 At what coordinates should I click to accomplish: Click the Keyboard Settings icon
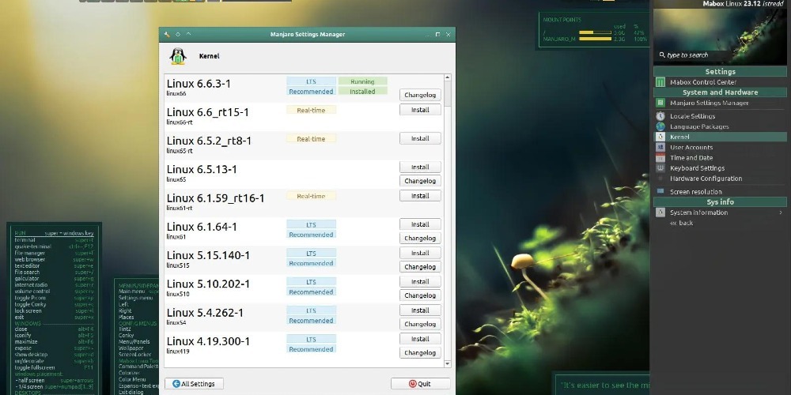(660, 167)
